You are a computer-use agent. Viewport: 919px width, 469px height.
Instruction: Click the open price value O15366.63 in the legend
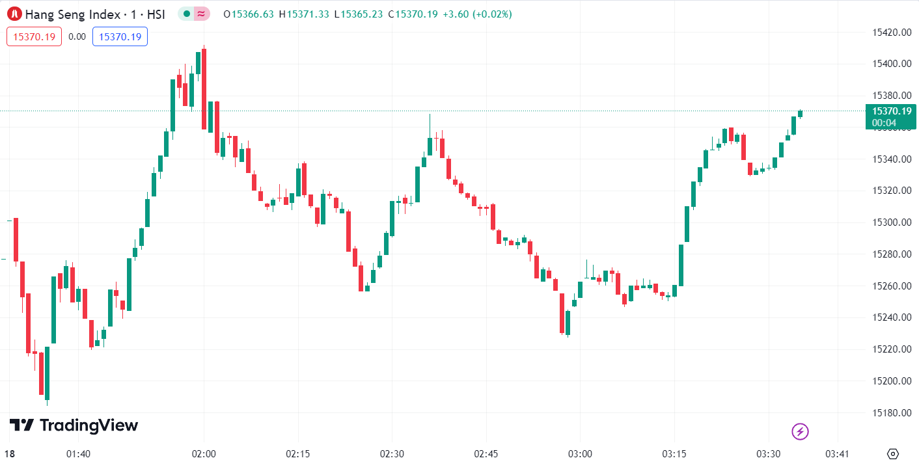point(249,14)
